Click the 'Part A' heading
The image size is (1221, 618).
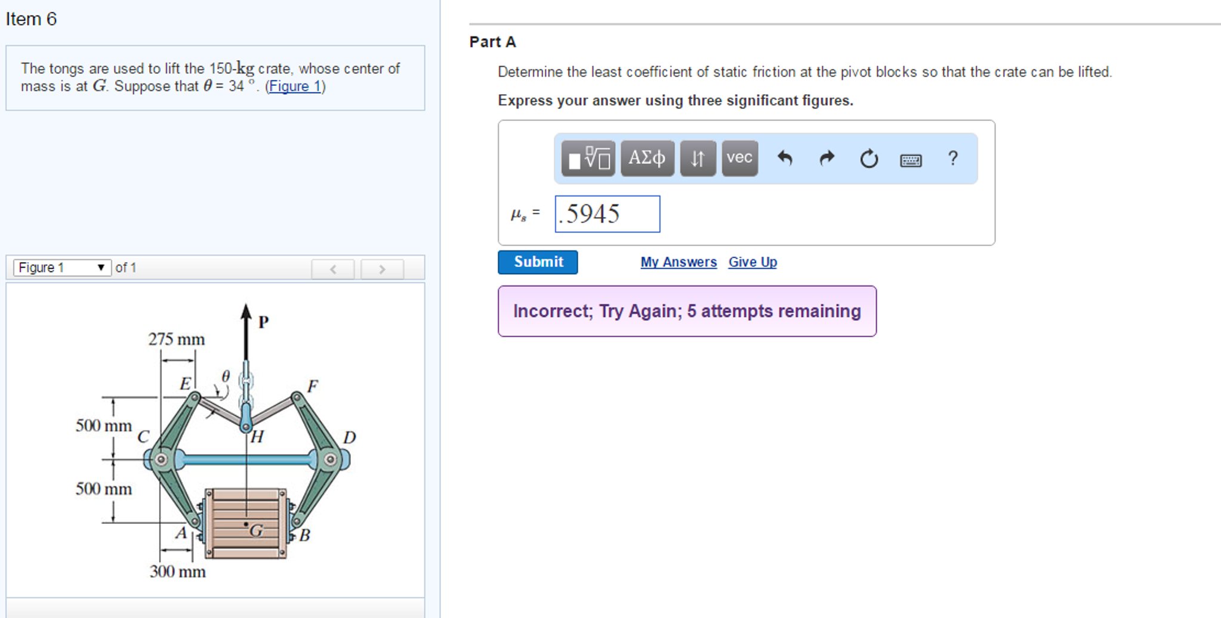pos(492,42)
